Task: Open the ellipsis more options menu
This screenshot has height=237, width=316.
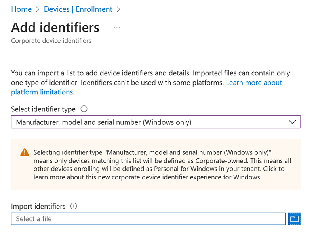Action: pyautogui.click(x=117, y=28)
